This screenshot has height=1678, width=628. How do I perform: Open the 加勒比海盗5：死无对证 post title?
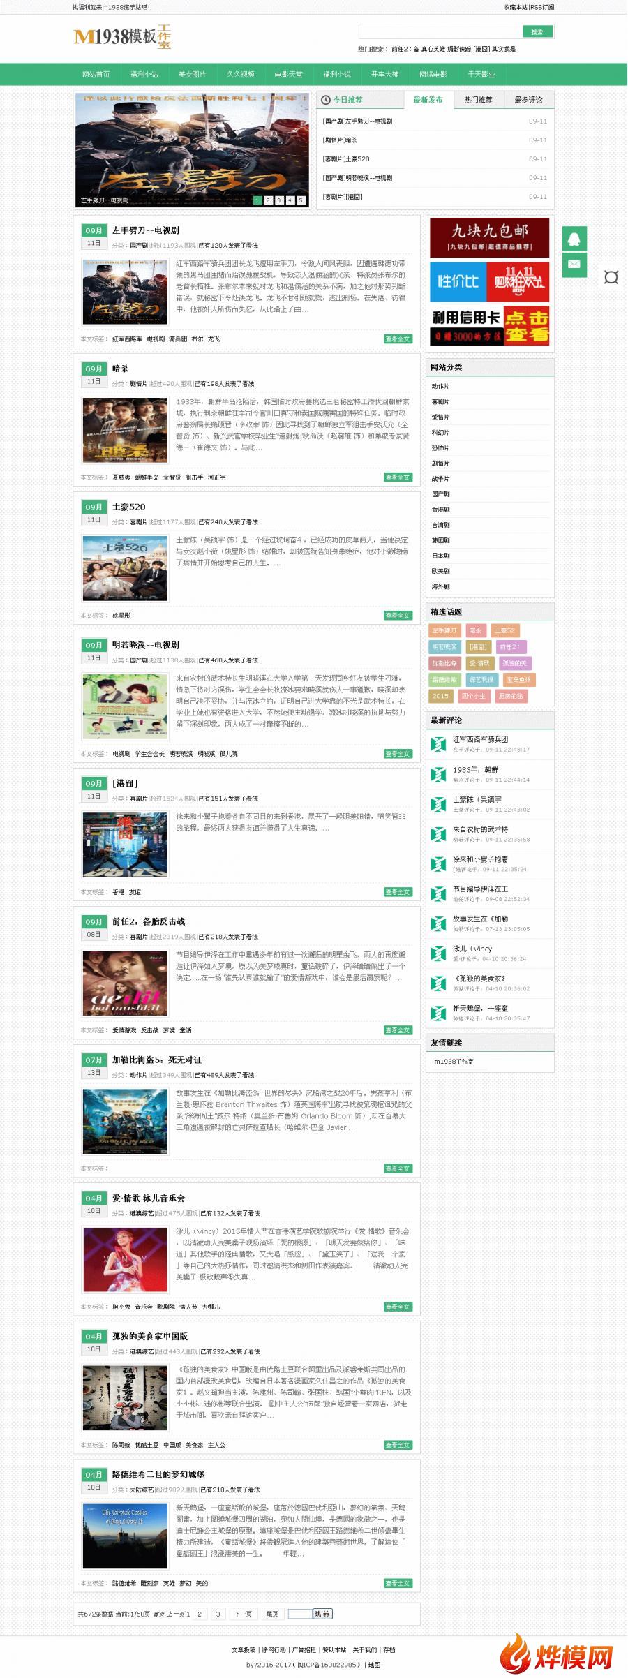pyautogui.click(x=157, y=1060)
